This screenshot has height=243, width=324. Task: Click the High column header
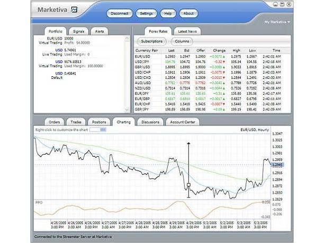(x=236, y=50)
